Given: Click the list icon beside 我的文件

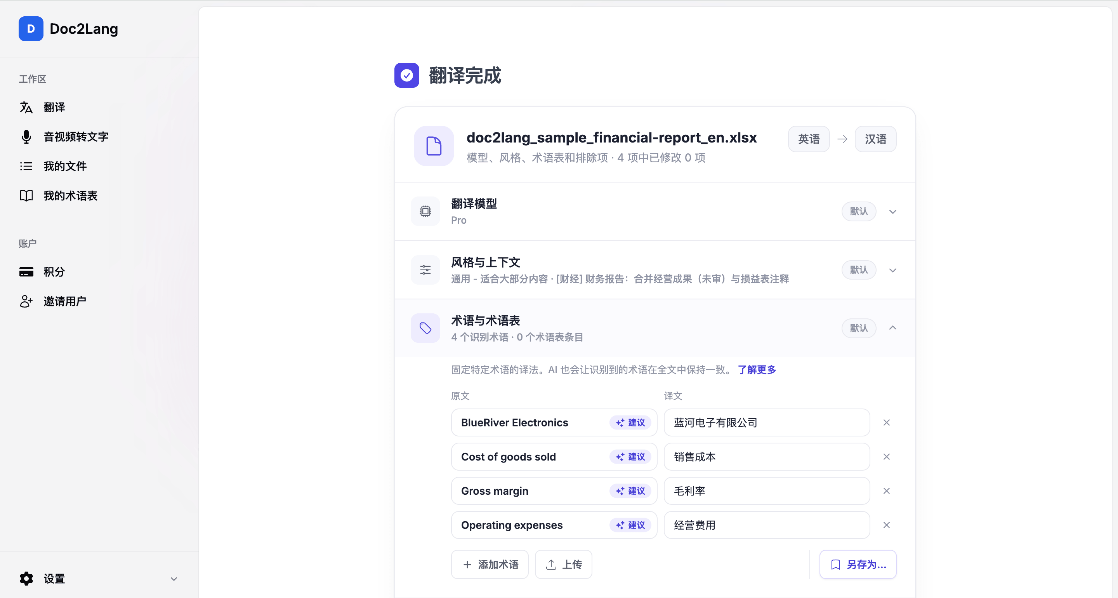Looking at the screenshot, I should [x=26, y=166].
